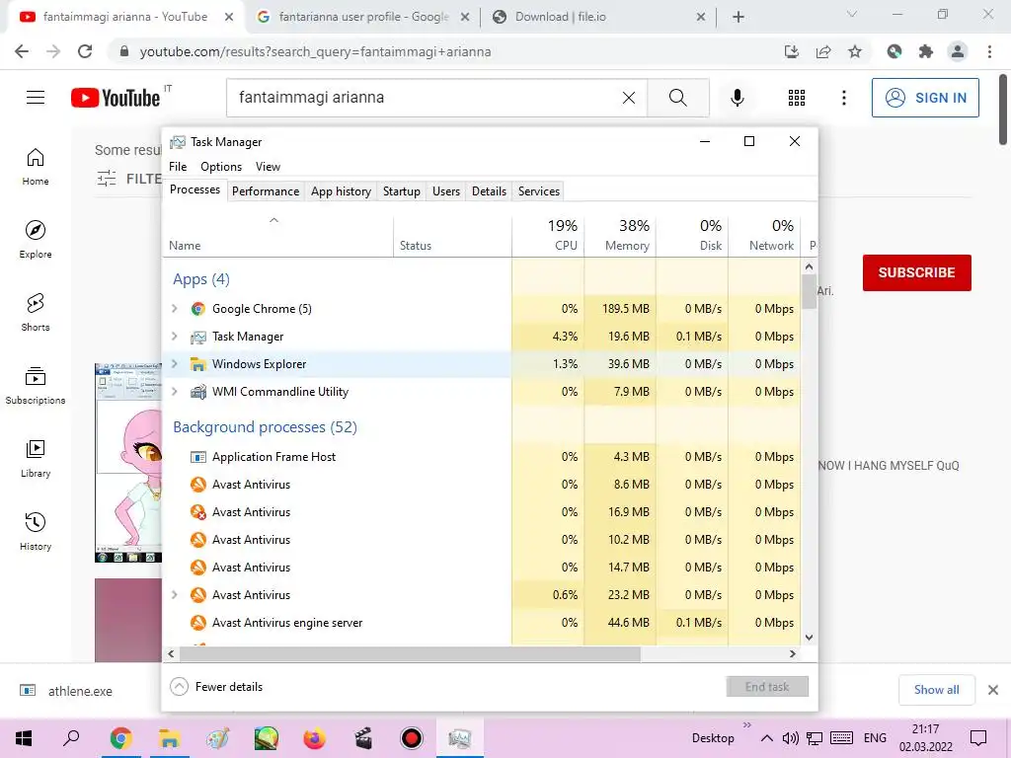The width and height of the screenshot is (1011, 758).
Task: Click the Chrome address bar URL
Action: (315, 51)
